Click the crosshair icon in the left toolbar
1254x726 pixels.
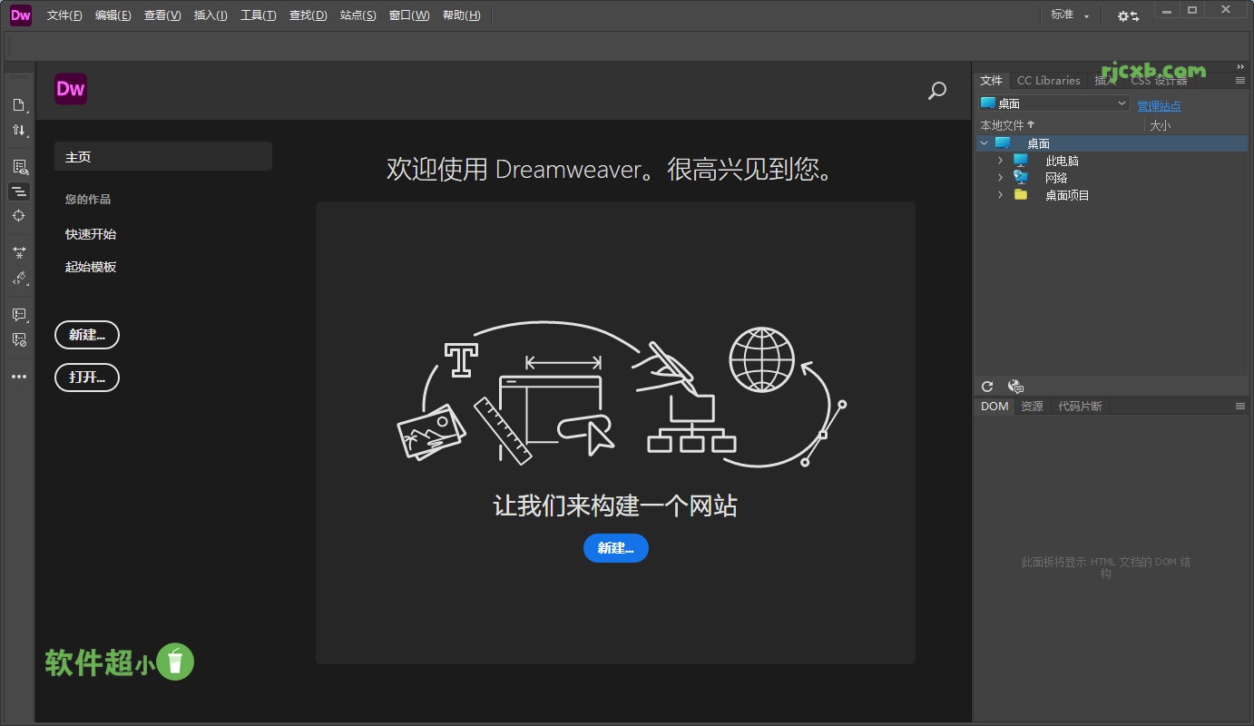point(19,216)
